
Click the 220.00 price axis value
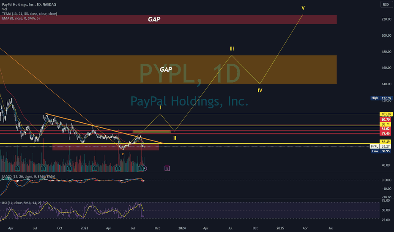[386, 19]
